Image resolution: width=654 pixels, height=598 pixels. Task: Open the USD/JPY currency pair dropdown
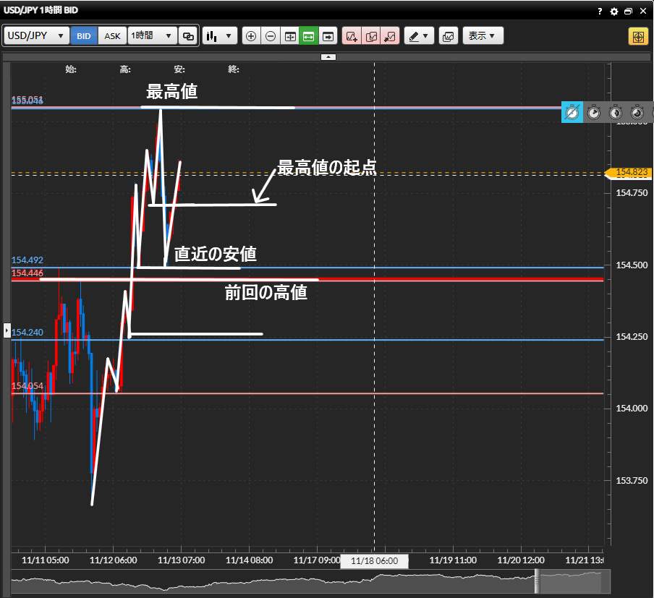coord(37,36)
